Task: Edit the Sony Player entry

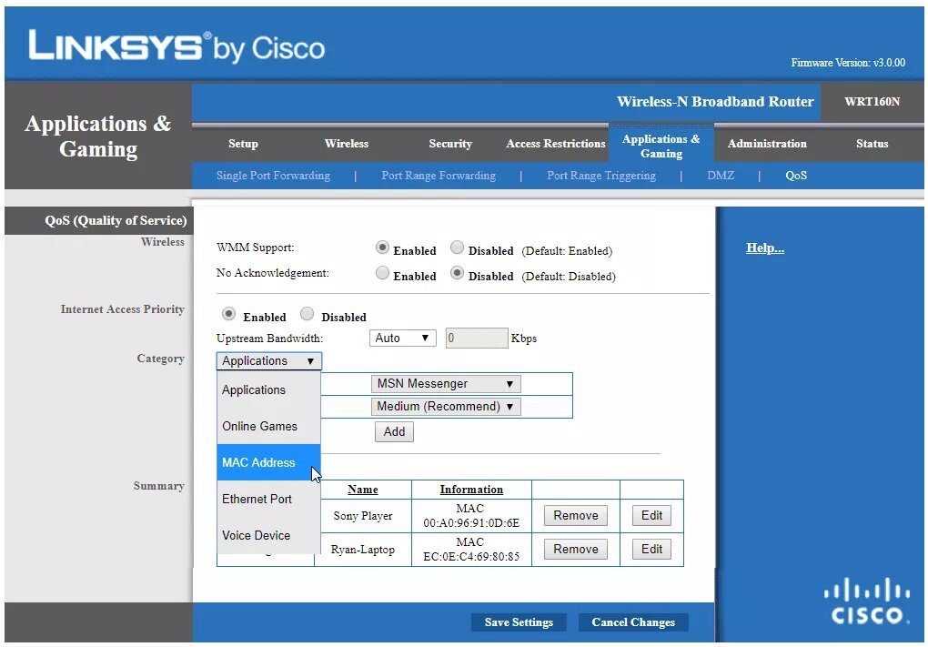Action: [x=651, y=516]
